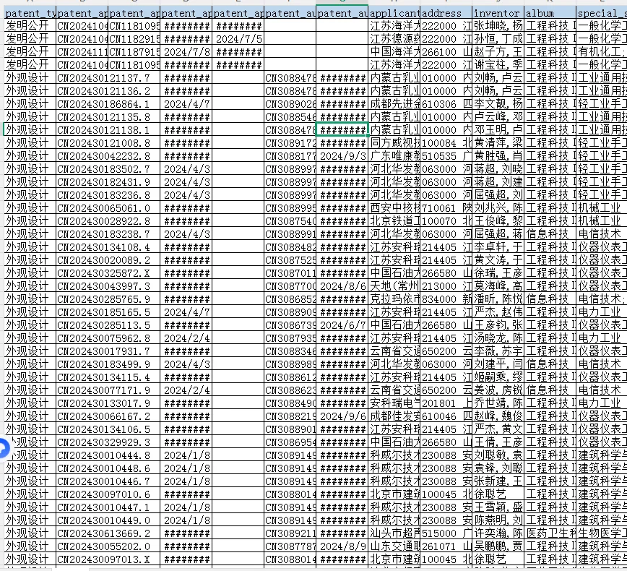Image resolution: width=627 pixels, height=571 pixels.
Task: Select inventor cell '赵子方, 王'
Action: tap(498, 51)
